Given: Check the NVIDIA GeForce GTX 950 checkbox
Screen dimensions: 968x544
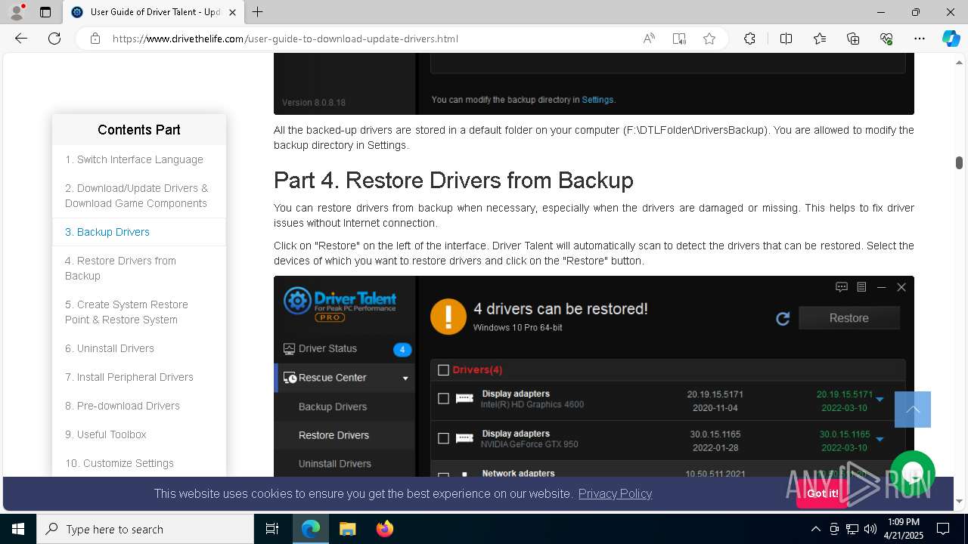Looking at the screenshot, I should click(444, 438).
